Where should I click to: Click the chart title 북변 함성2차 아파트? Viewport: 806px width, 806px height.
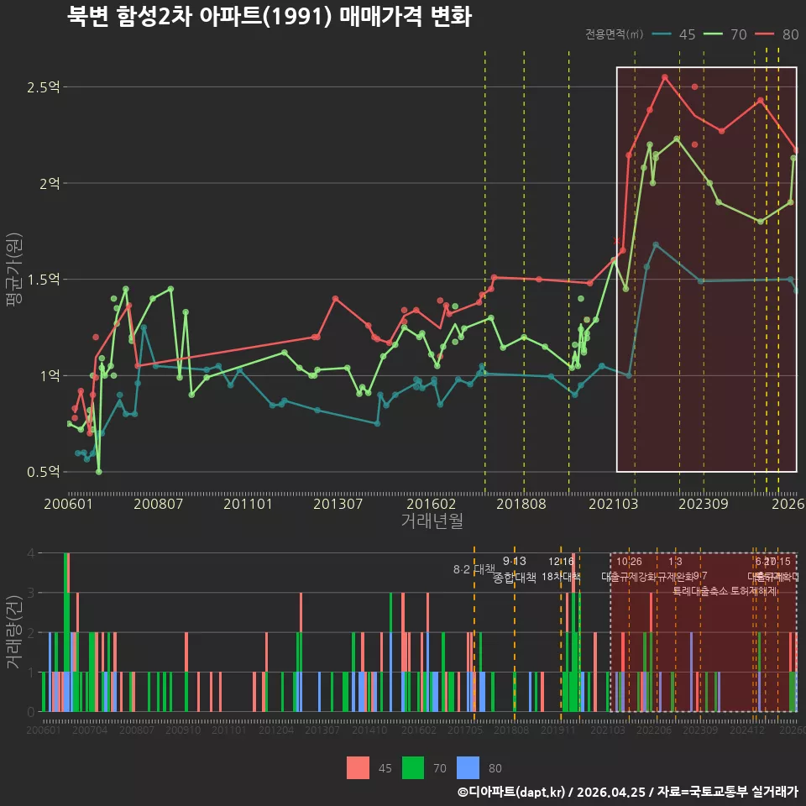(269, 17)
